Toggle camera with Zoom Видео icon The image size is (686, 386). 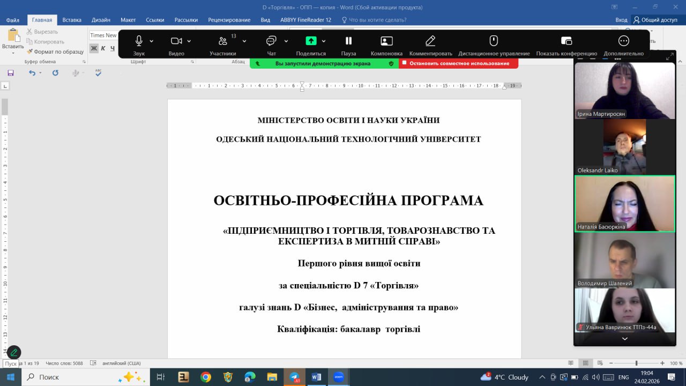(x=176, y=41)
